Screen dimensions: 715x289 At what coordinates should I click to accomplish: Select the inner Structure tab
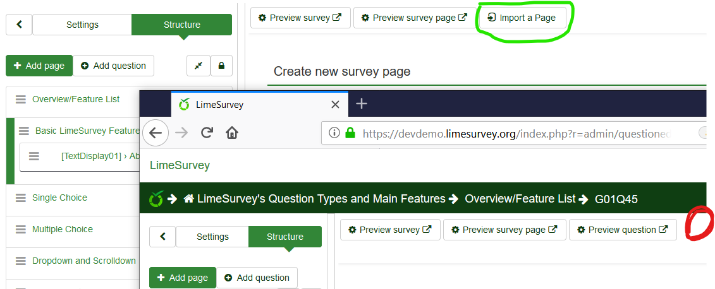pos(285,237)
